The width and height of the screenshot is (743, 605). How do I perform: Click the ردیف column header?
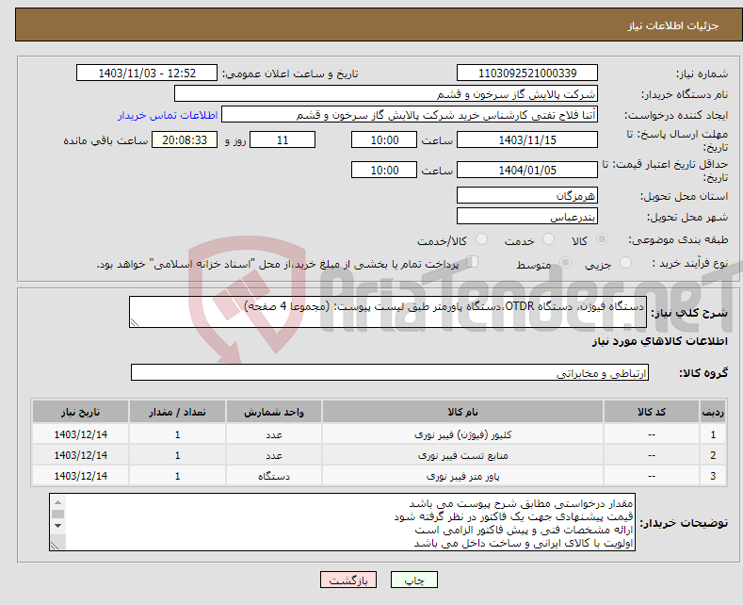coord(713,412)
